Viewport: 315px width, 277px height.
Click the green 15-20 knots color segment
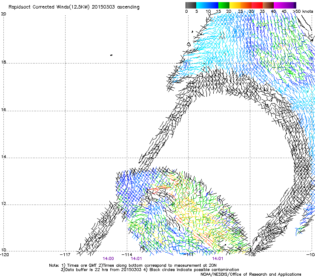pyautogui.click(x=224, y=5)
